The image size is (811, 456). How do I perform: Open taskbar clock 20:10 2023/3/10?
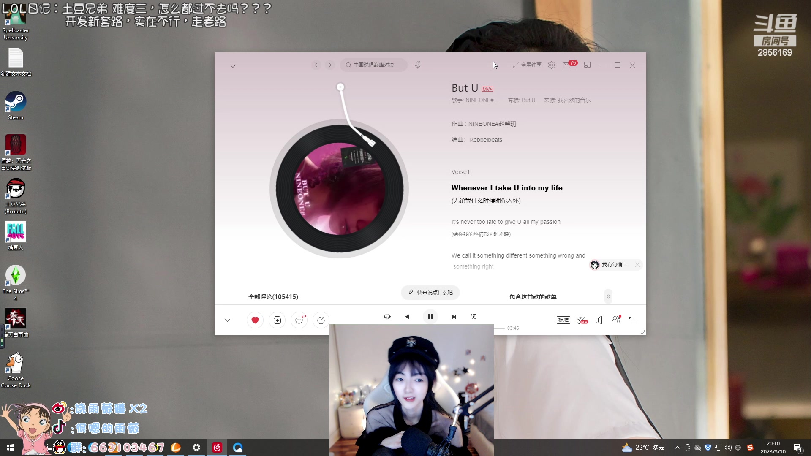773,448
